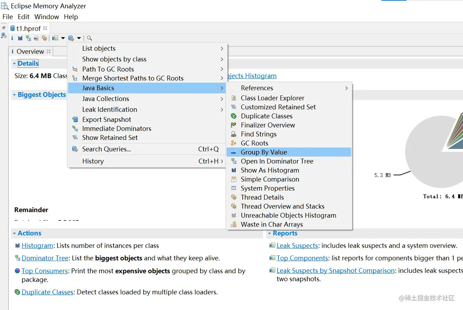Open the Edit menu
This screenshot has height=310, width=463.
[24, 17]
